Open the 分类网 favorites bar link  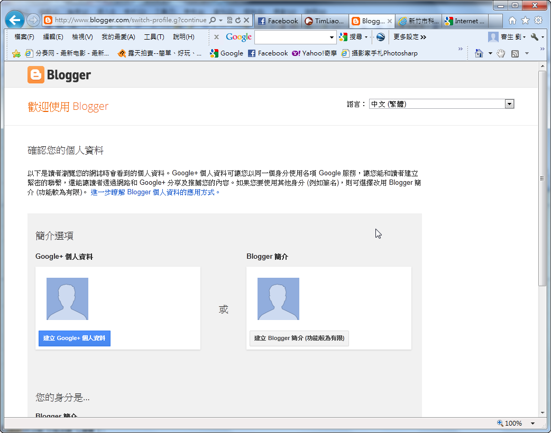(68, 53)
